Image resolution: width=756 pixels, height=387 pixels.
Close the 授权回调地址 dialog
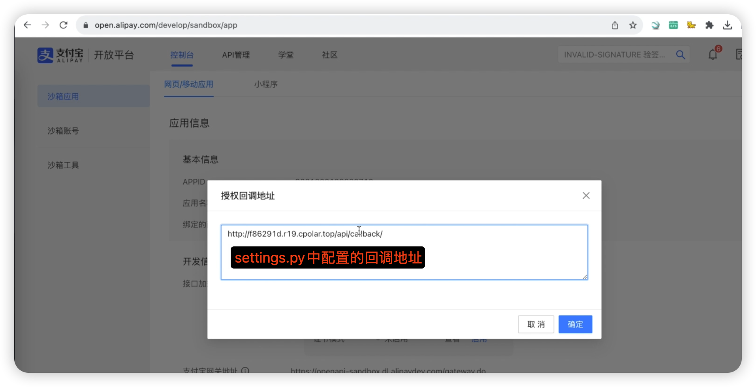click(x=586, y=195)
